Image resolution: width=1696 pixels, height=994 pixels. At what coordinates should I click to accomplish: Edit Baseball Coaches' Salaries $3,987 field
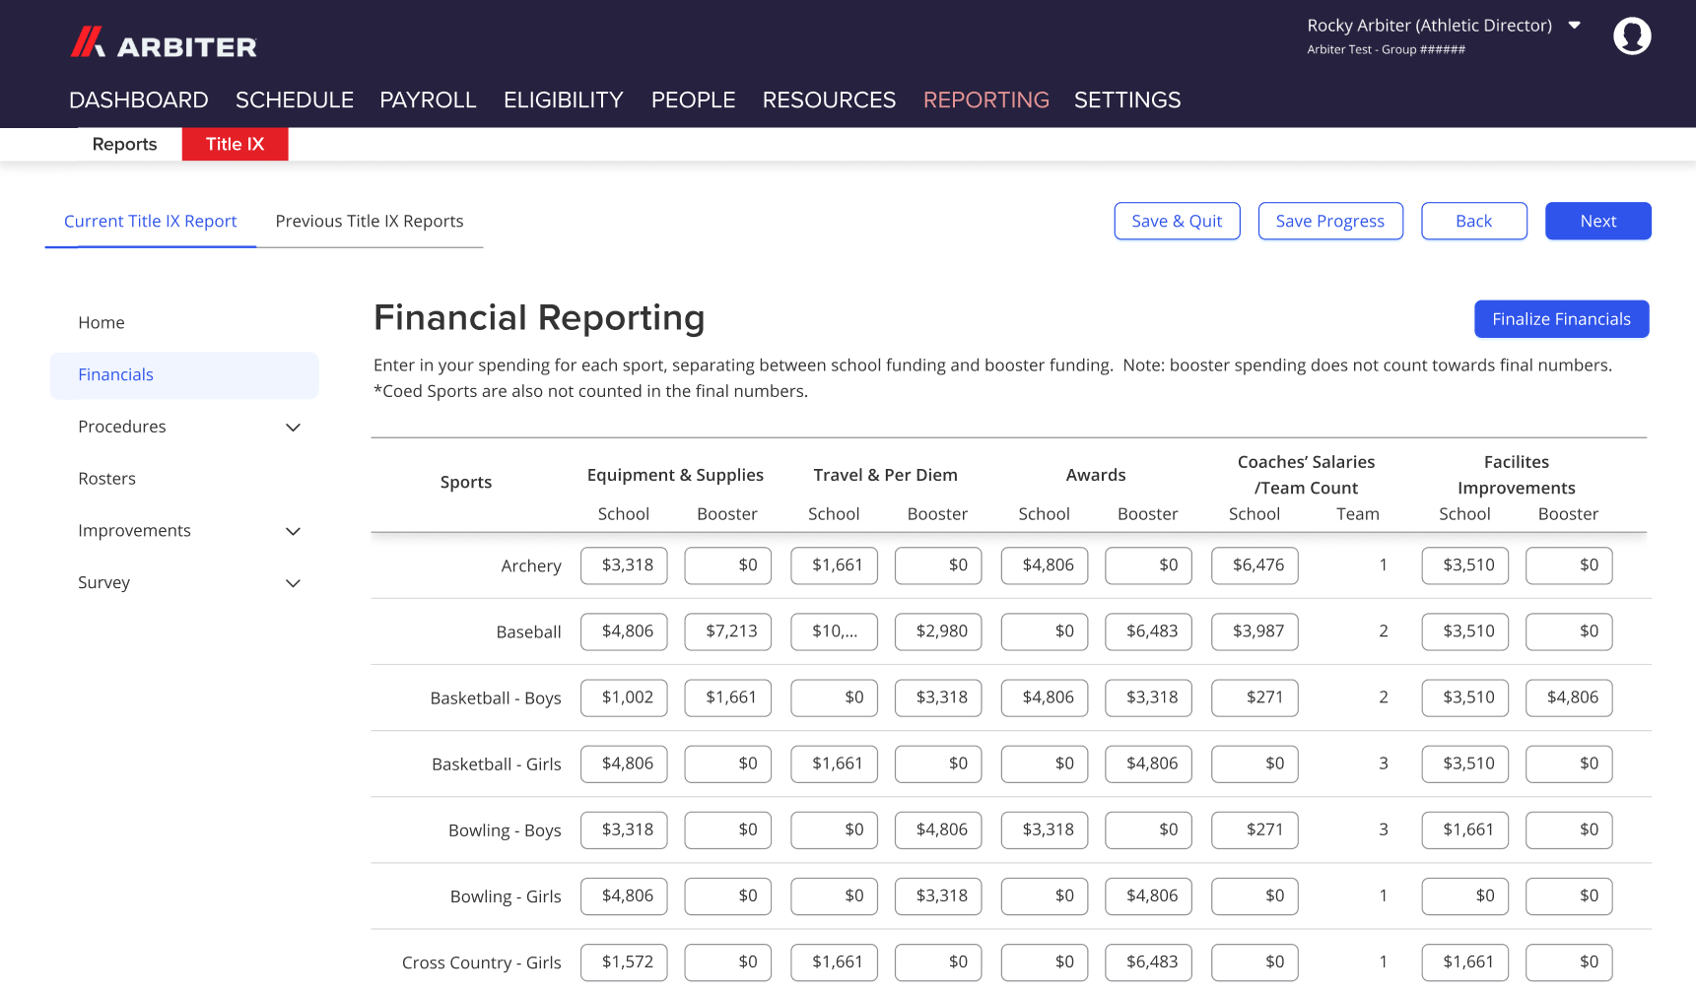pyautogui.click(x=1255, y=631)
